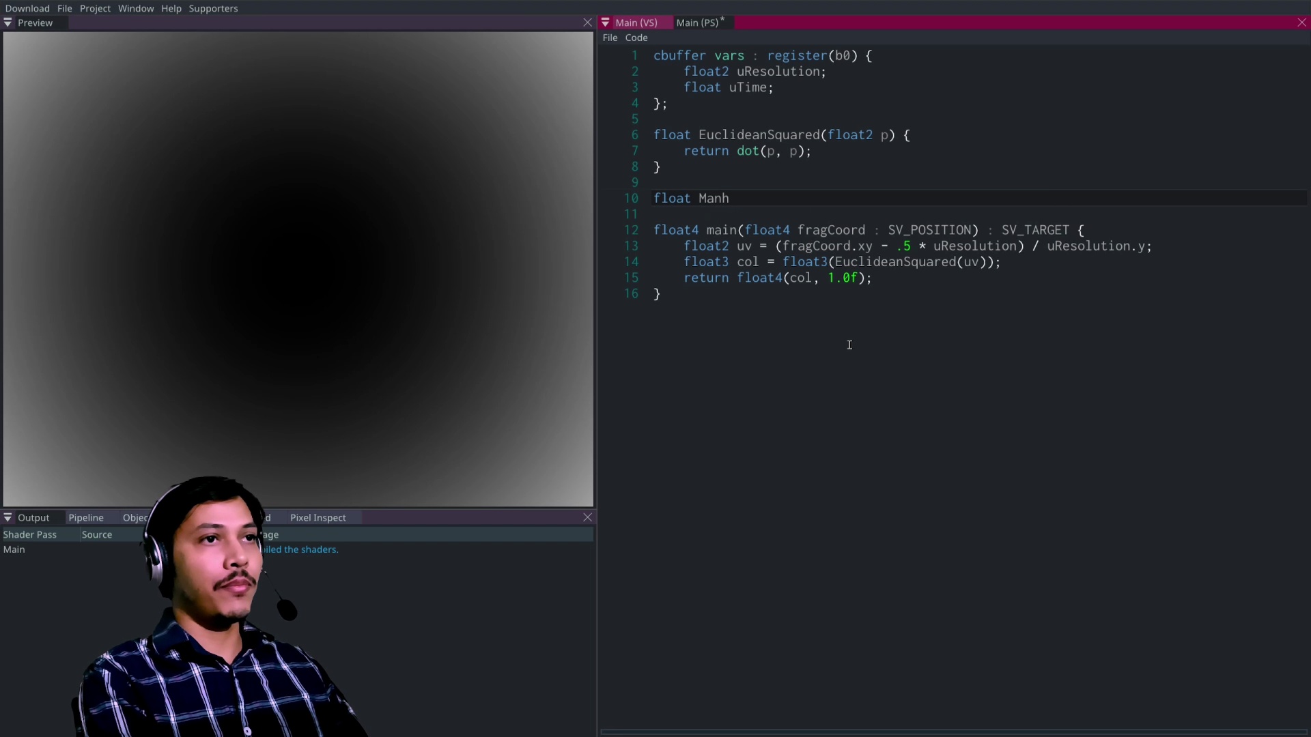Screen dimensions: 1311x737
Task: Open the editor's Code menu
Action: [x=636, y=38]
